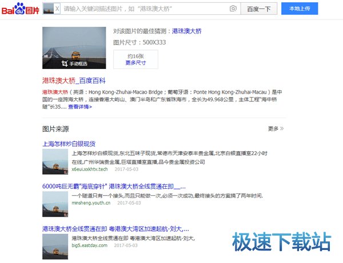The image size is (343, 263).
Task: Open the camera image search icon
Action: pos(233,9)
